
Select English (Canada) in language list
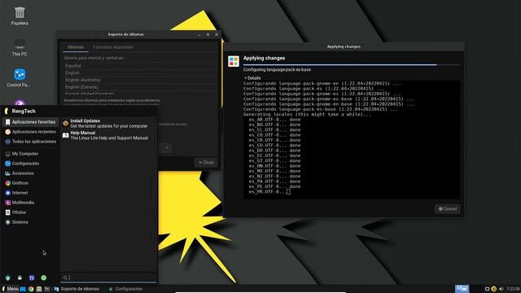(139, 87)
